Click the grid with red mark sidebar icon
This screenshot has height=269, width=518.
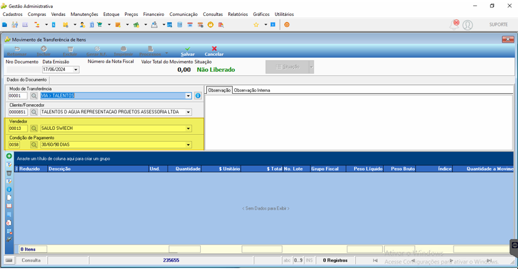pyautogui.click(x=9, y=231)
